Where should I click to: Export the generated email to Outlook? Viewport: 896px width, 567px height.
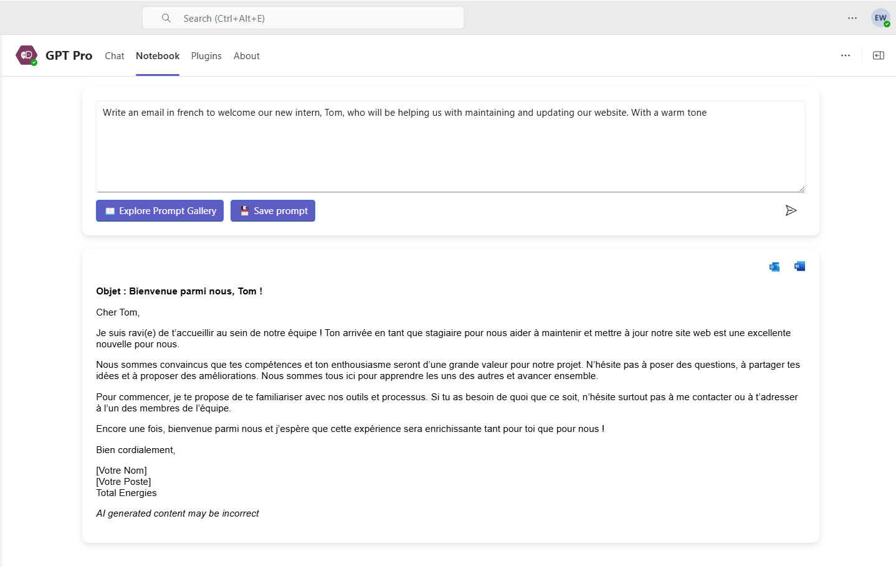774,267
